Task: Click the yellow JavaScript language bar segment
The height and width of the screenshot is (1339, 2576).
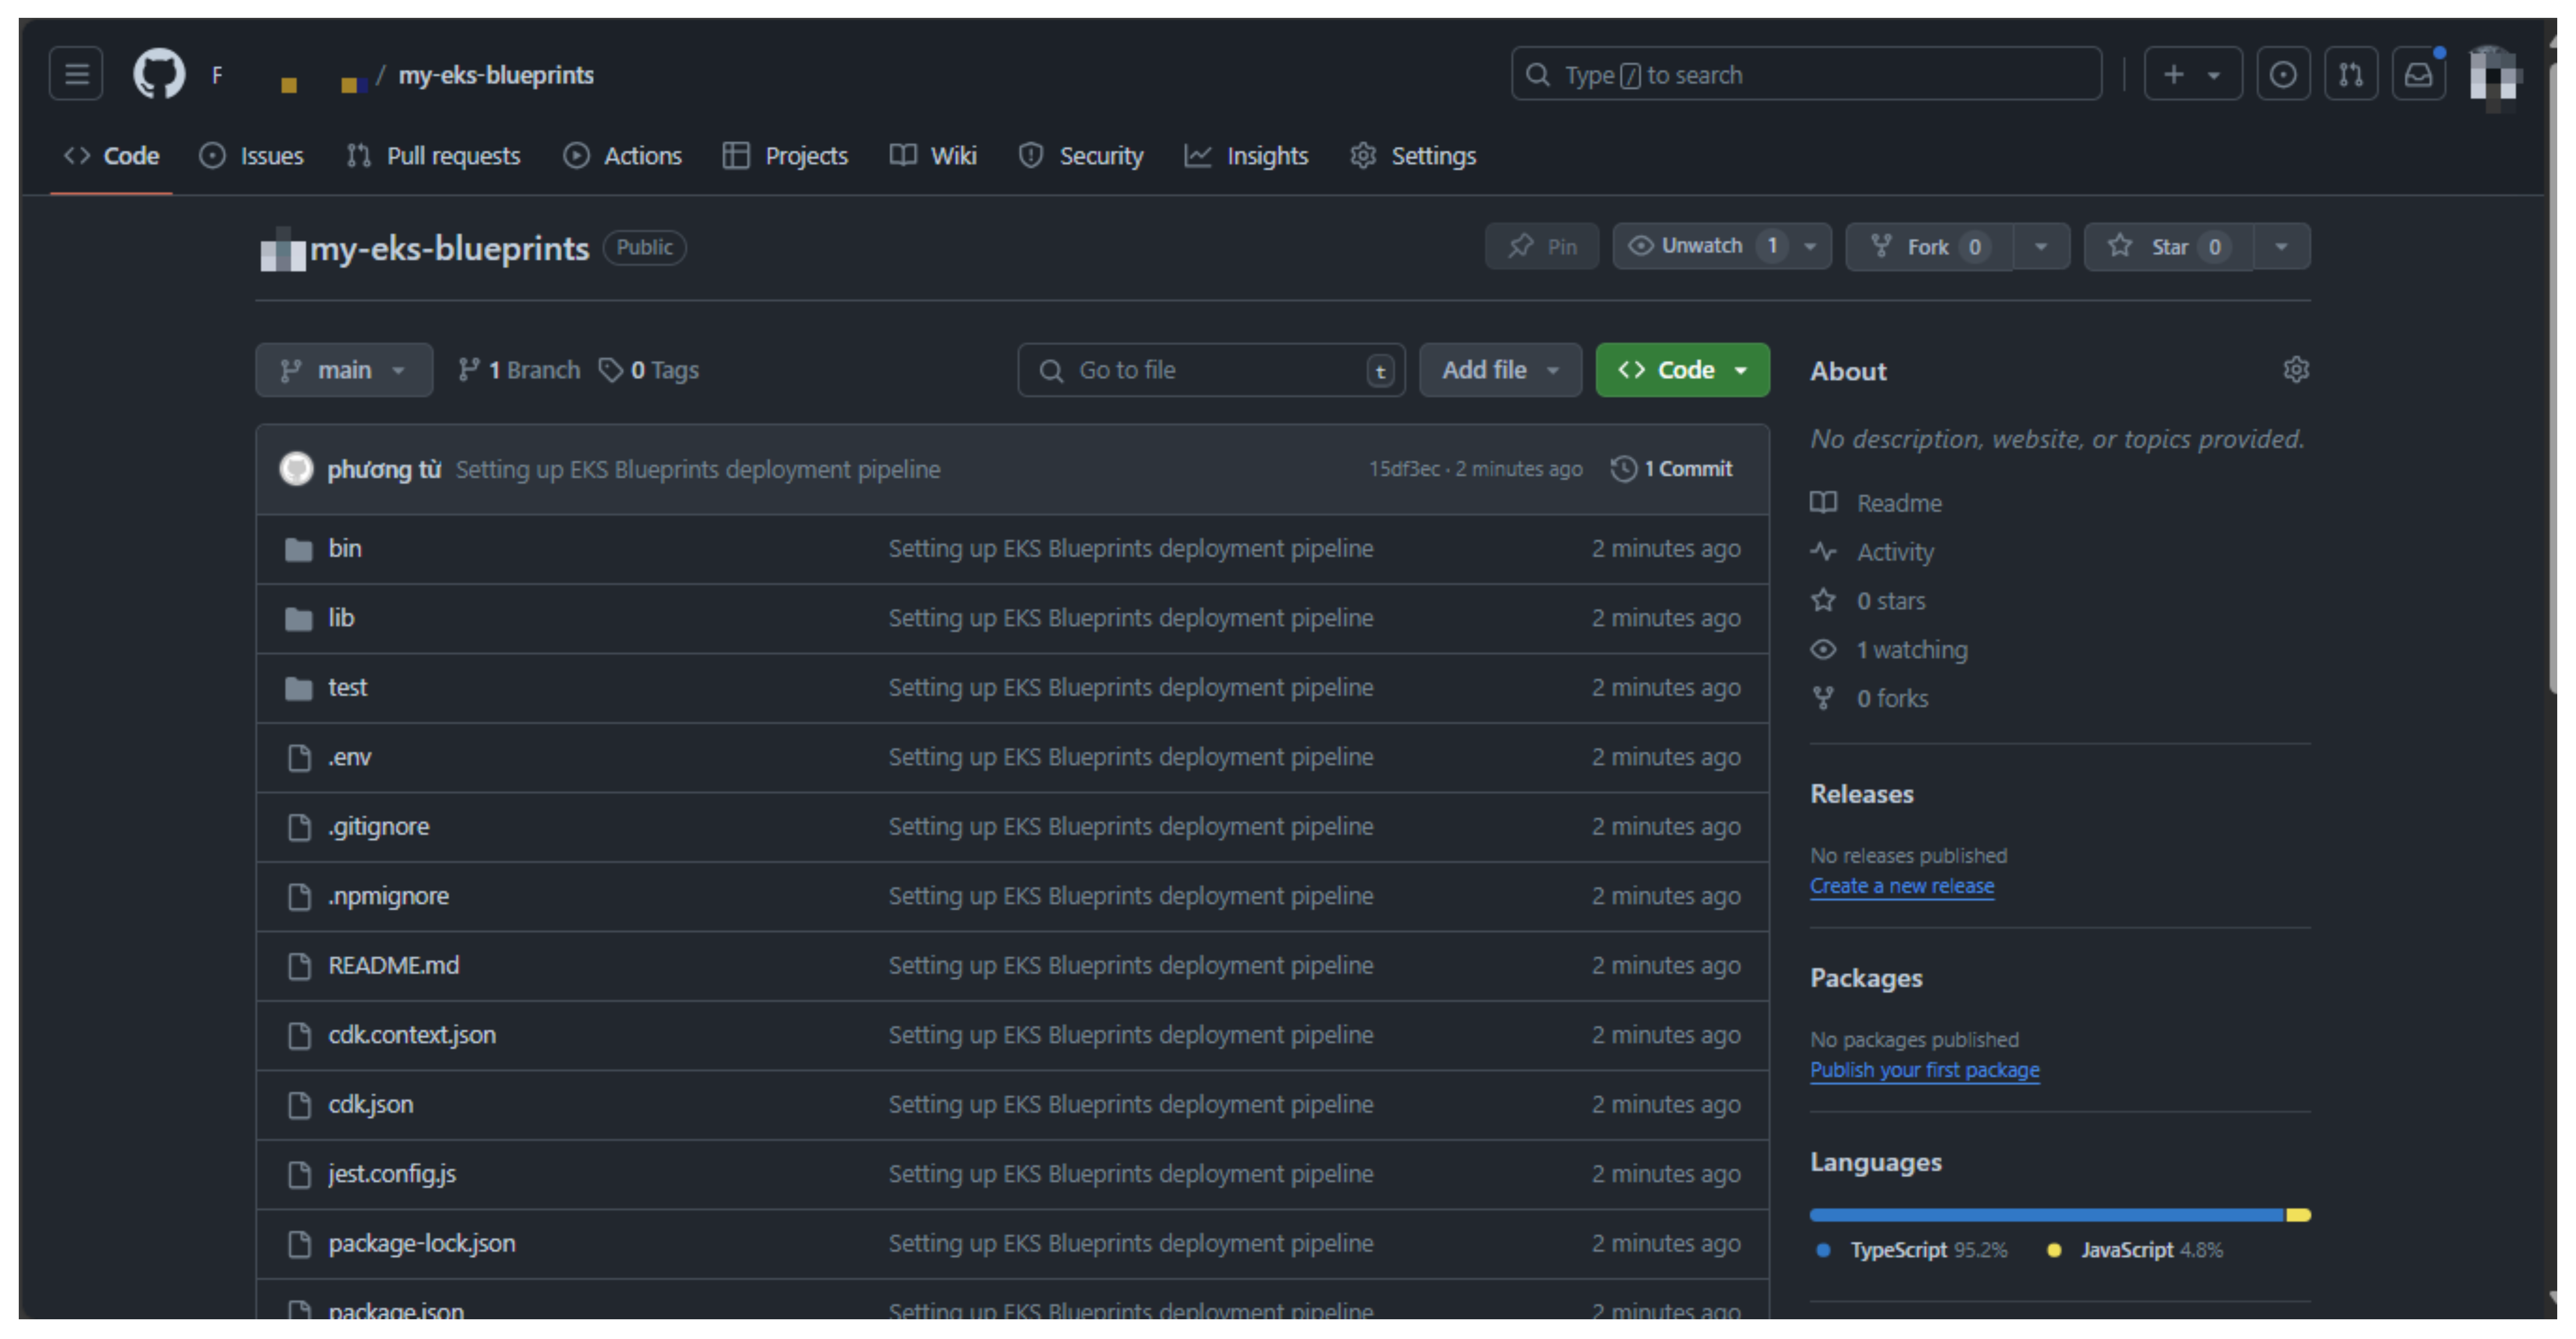Action: pyautogui.click(x=2299, y=1216)
